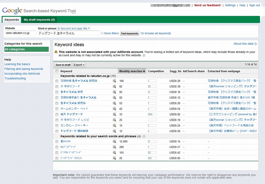Image resolution: width=265 pixels, height=184 pixels.
Task: Click competition bar for 楽天 ドッグフード
Action: click(152, 114)
